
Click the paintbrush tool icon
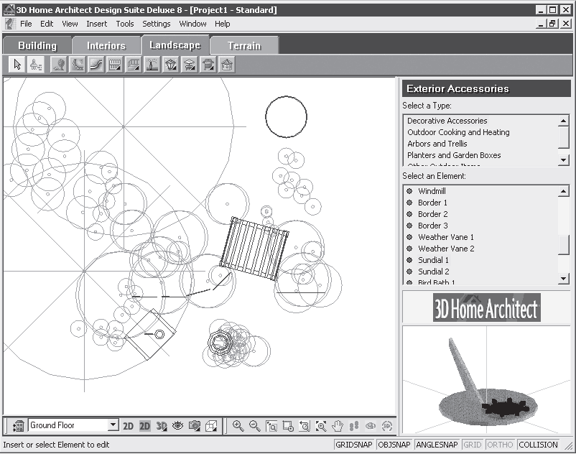[35, 65]
